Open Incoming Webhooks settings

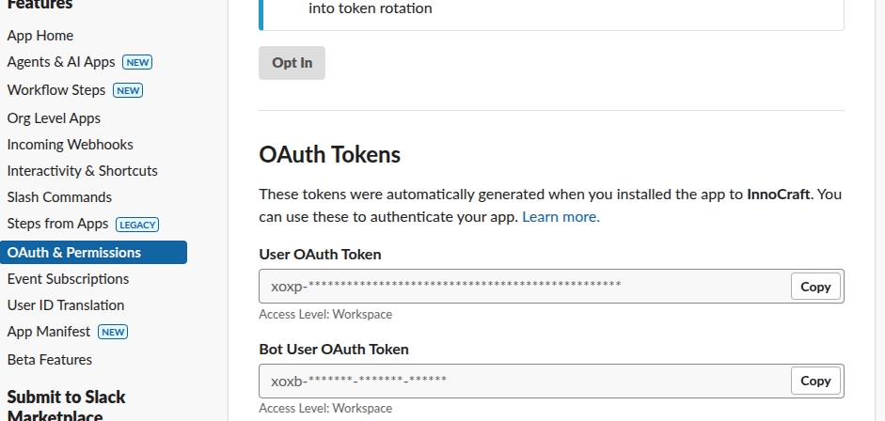point(70,145)
